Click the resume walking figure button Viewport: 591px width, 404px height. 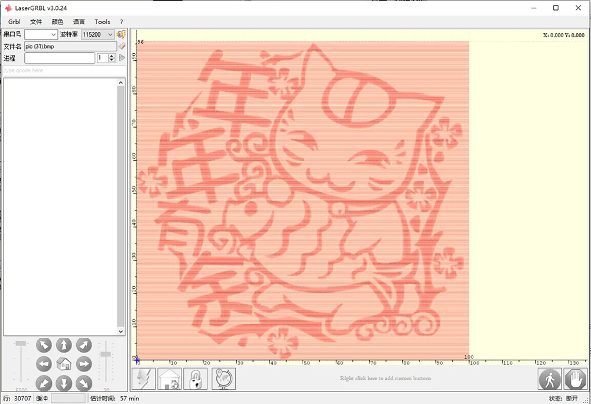(550, 379)
